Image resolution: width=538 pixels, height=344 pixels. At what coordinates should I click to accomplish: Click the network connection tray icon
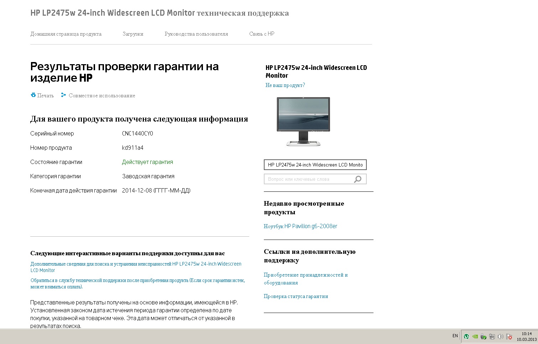coord(492,336)
